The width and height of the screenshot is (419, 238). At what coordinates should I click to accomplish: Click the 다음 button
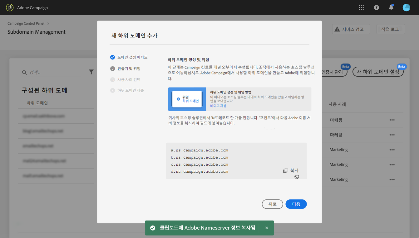tap(296, 204)
